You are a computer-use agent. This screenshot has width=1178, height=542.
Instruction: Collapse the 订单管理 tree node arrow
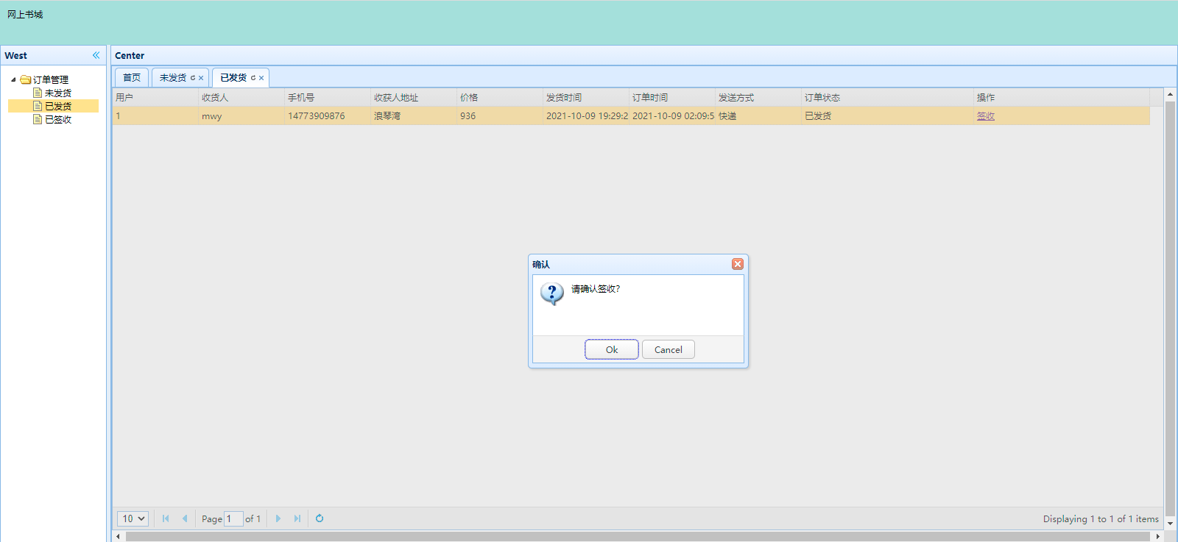click(13, 79)
